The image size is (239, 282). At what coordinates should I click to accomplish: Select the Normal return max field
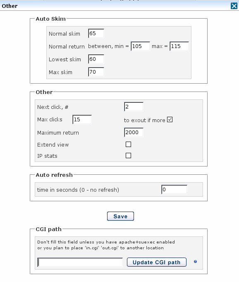pos(179,46)
